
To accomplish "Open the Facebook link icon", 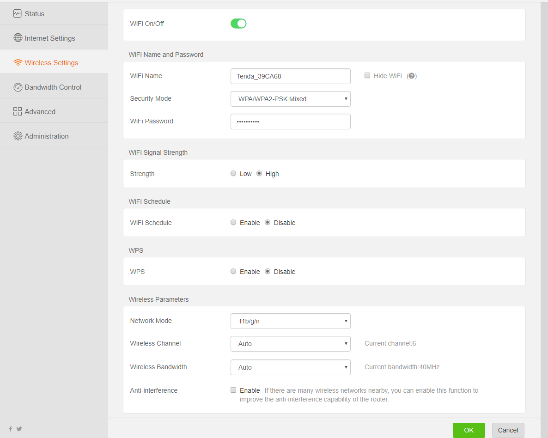I will click(x=11, y=429).
